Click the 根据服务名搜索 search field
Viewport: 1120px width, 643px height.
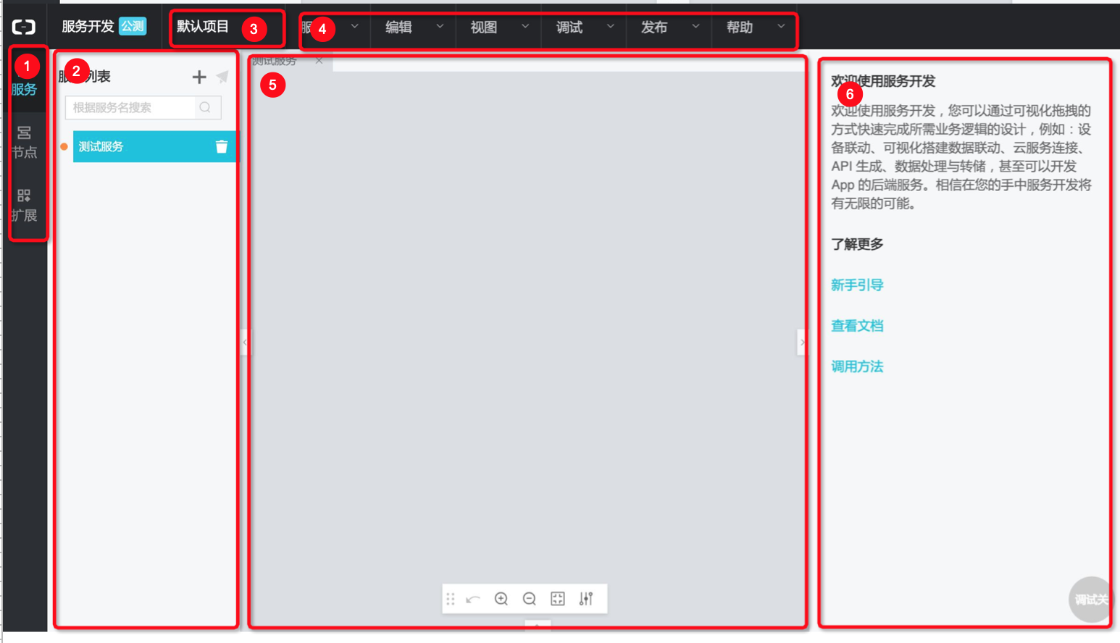[130, 108]
